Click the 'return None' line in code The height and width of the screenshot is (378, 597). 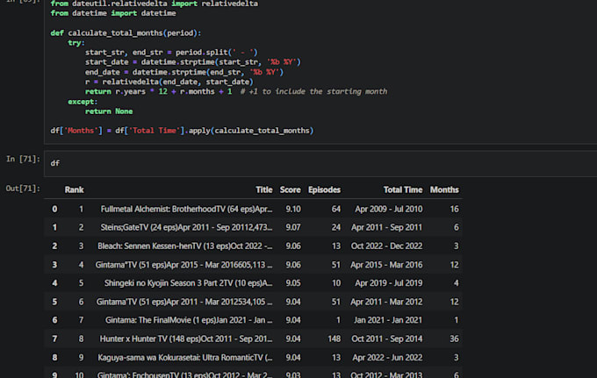109,111
